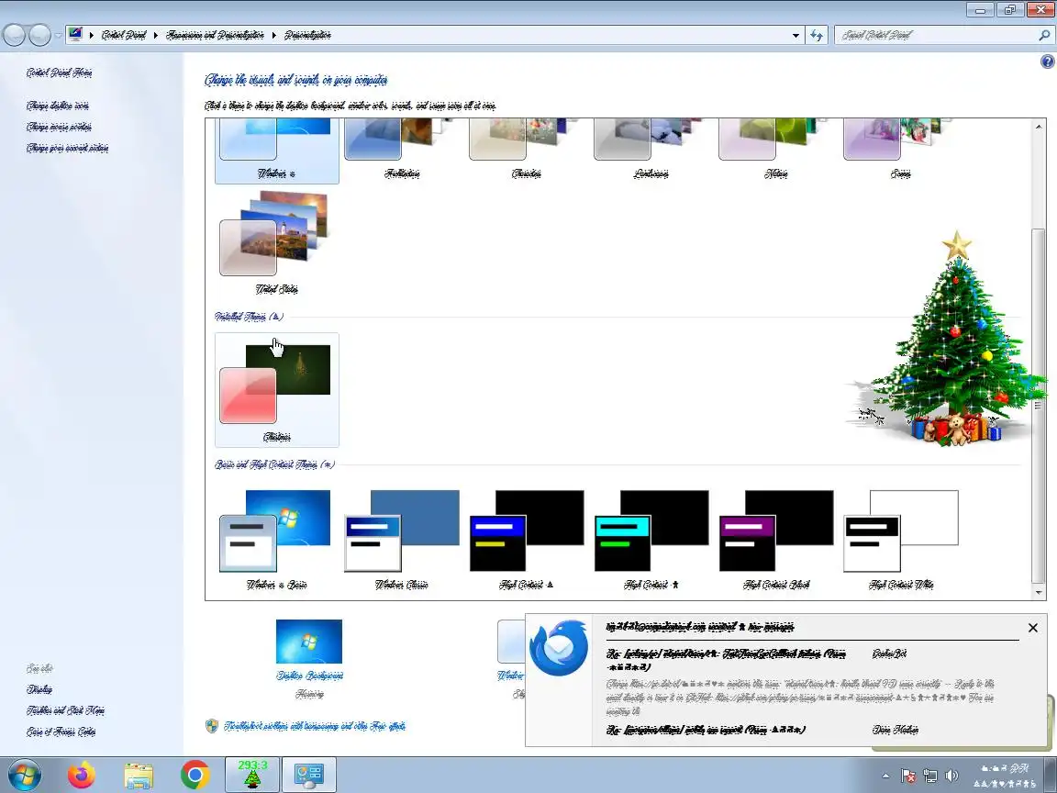Select the High Contrast White theme
This screenshot has height=793, width=1057.
pyautogui.click(x=901, y=540)
